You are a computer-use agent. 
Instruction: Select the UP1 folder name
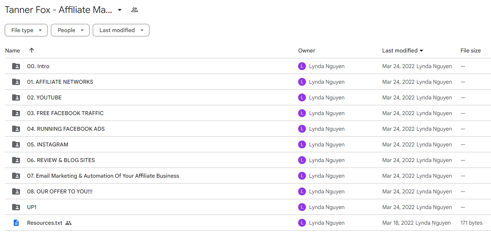(32, 207)
